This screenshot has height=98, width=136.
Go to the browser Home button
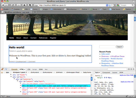tap(24, 5)
